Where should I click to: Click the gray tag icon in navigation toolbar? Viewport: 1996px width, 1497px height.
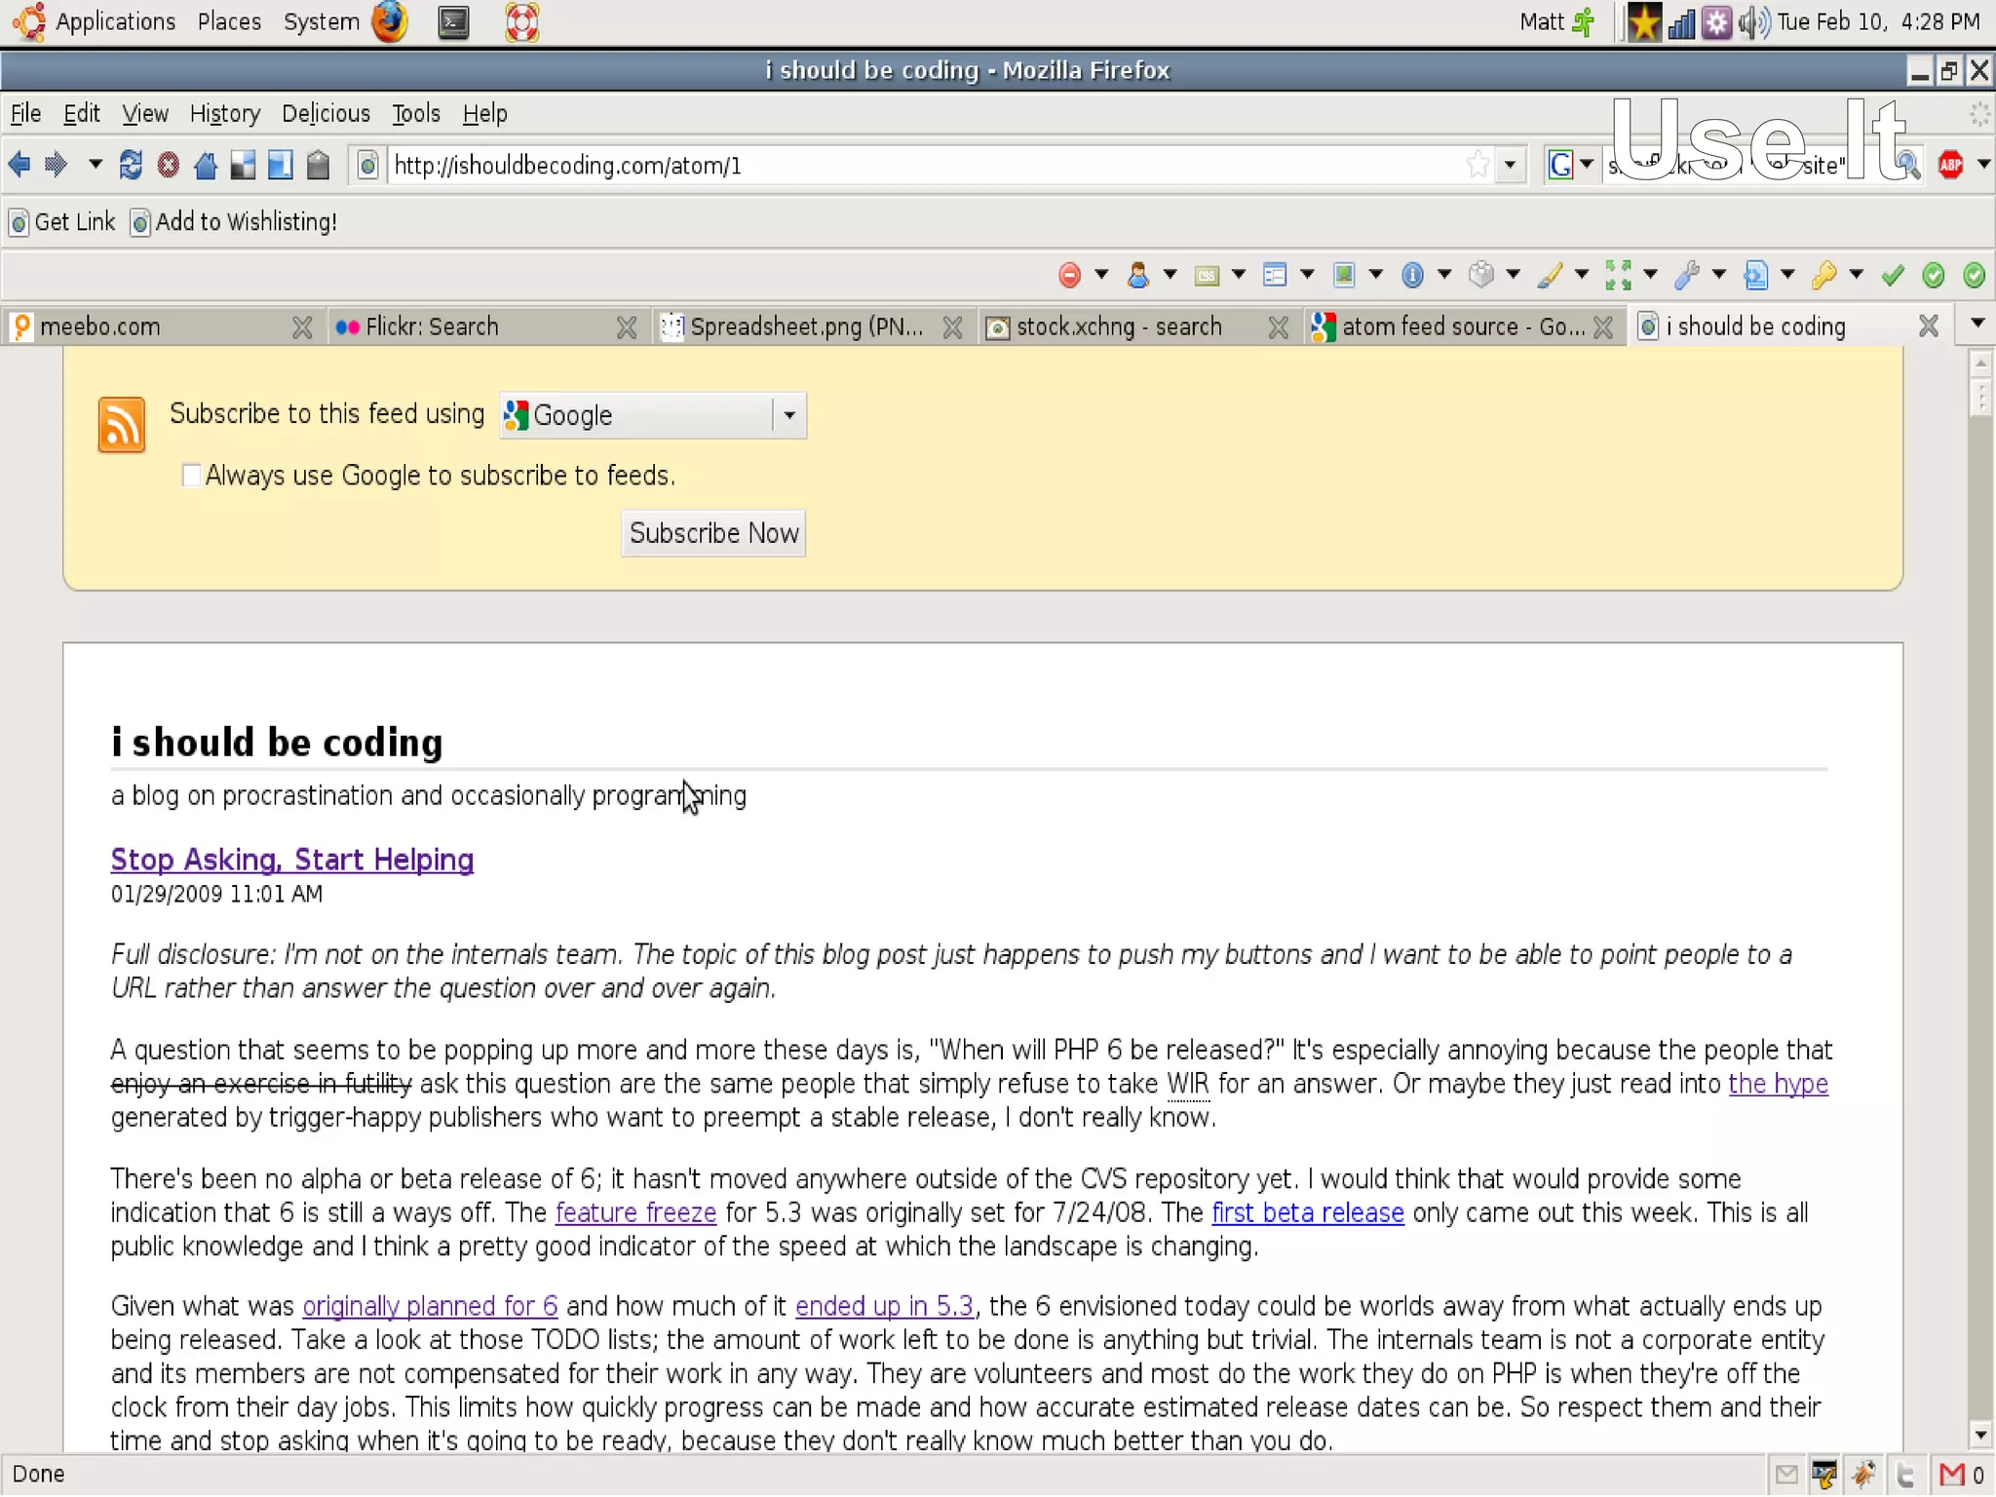[x=318, y=165]
